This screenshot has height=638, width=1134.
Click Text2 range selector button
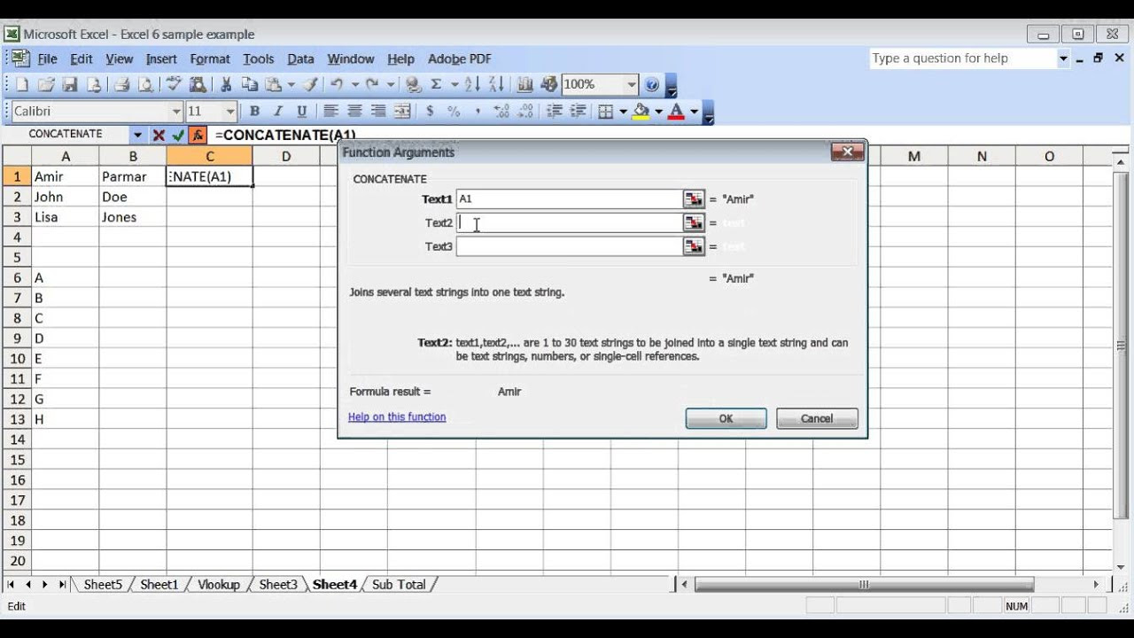pos(694,223)
